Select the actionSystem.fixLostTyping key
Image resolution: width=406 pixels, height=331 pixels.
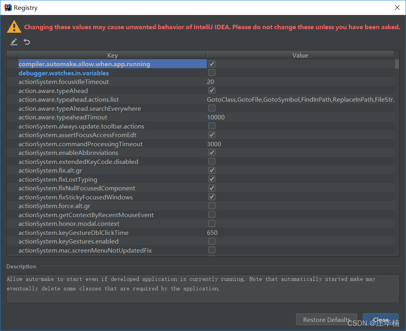coord(58,179)
